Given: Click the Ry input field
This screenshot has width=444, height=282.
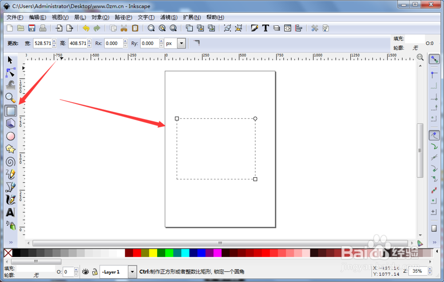Looking at the screenshot, I should click(150, 44).
